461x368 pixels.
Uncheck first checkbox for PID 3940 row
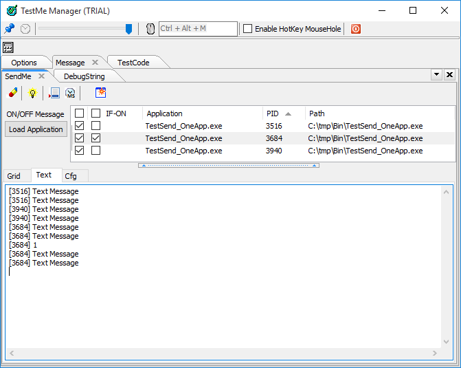coord(80,151)
